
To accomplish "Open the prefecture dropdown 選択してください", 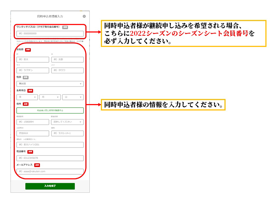I will coord(67,122).
